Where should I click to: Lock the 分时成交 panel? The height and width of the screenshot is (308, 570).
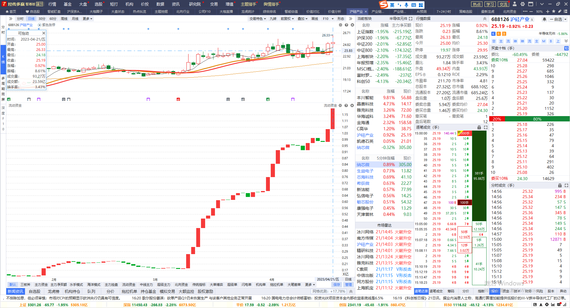560,185
